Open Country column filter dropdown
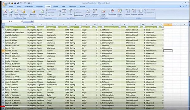190x110 pixels. pos(45,27)
